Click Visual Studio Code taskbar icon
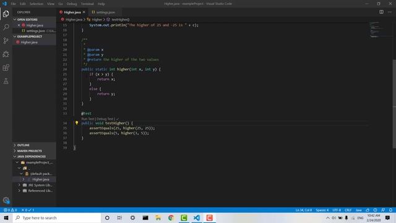Viewport: 396px width, 223px height. [x=197, y=217]
